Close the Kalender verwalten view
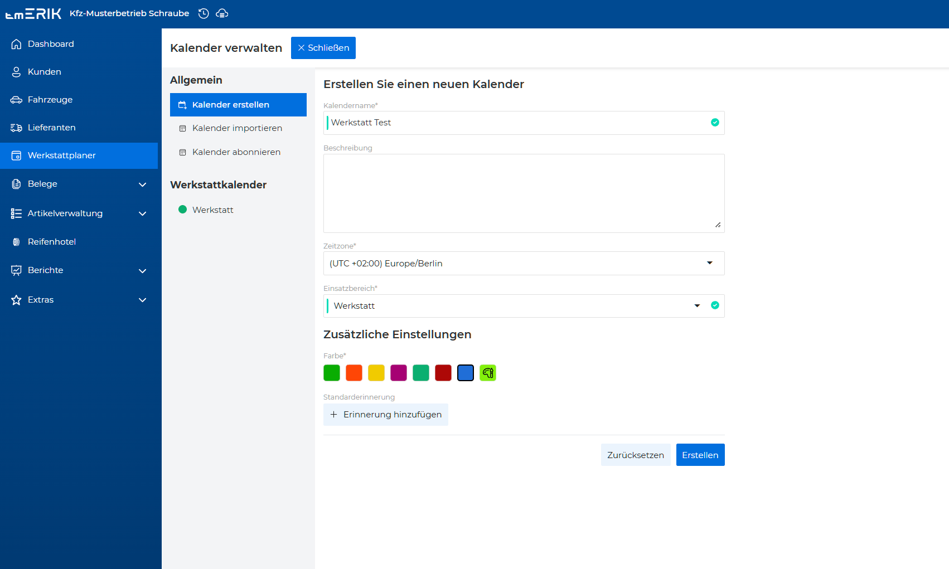 [323, 48]
